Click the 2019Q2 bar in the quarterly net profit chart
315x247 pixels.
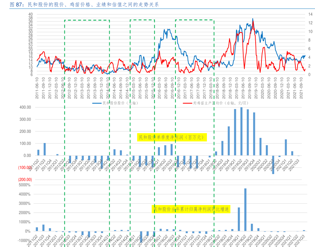(241, 131)
